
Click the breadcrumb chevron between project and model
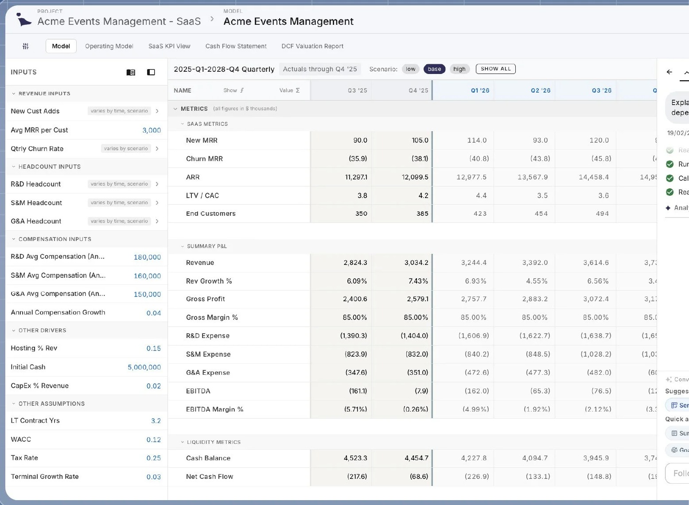[212, 19]
